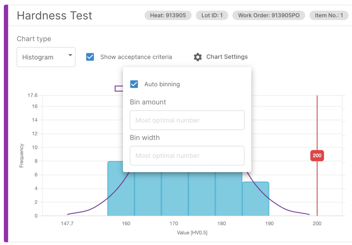Click the Hardness Test heading
352x245 pixels.
(55, 16)
